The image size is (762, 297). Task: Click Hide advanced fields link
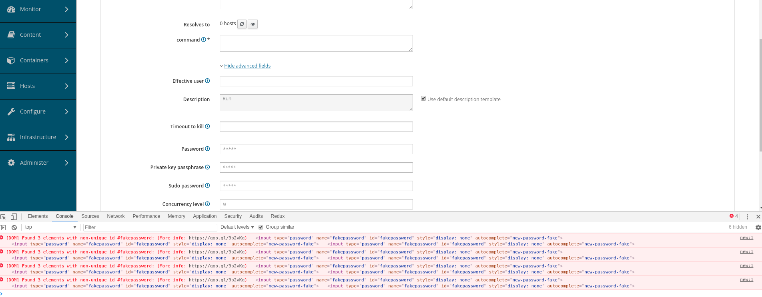coord(247,66)
